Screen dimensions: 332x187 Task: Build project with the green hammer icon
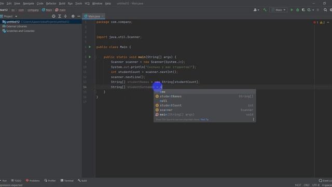click(265, 10)
